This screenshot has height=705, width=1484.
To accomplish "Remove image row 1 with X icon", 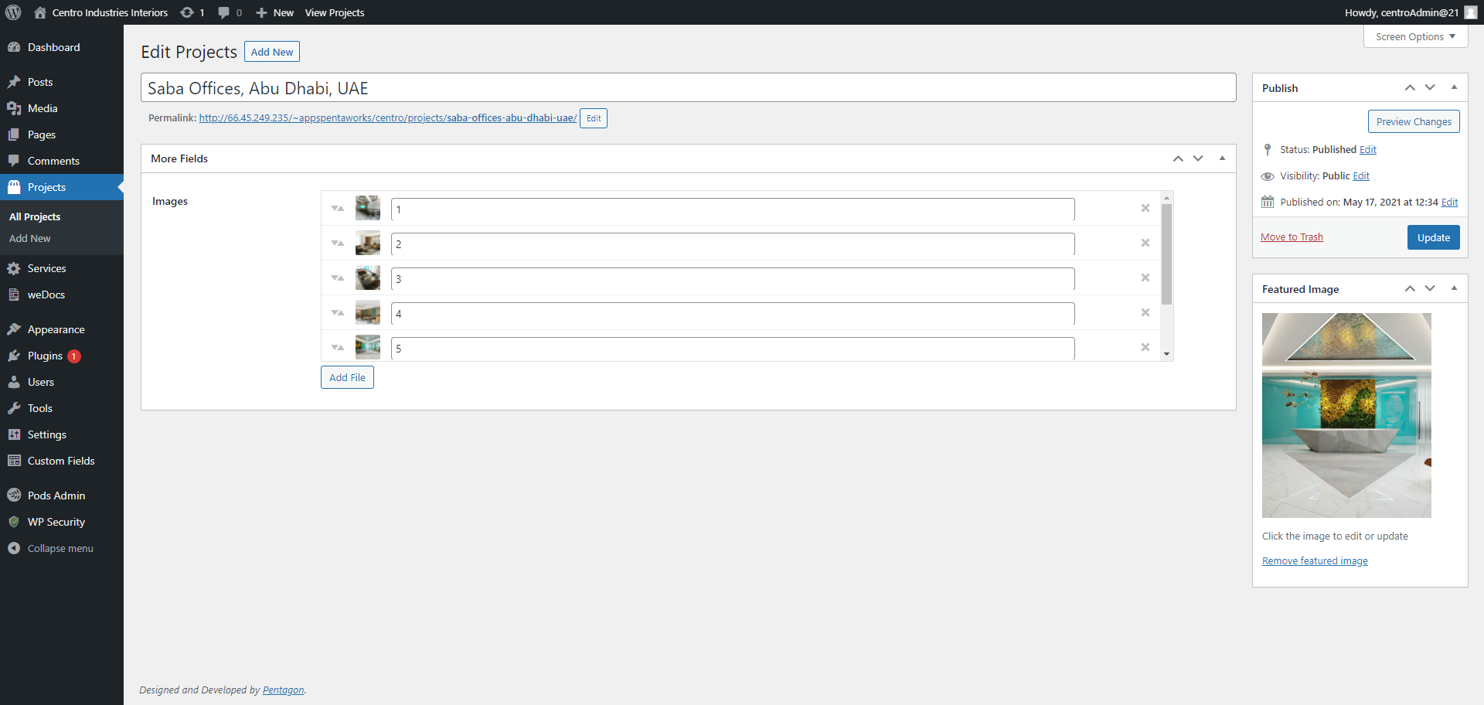I will (1145, 208).
